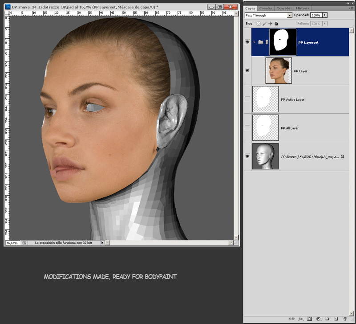Delete layer with trash icon
Image resolution: width=356 pixels, height=324 pixels.
345,319
